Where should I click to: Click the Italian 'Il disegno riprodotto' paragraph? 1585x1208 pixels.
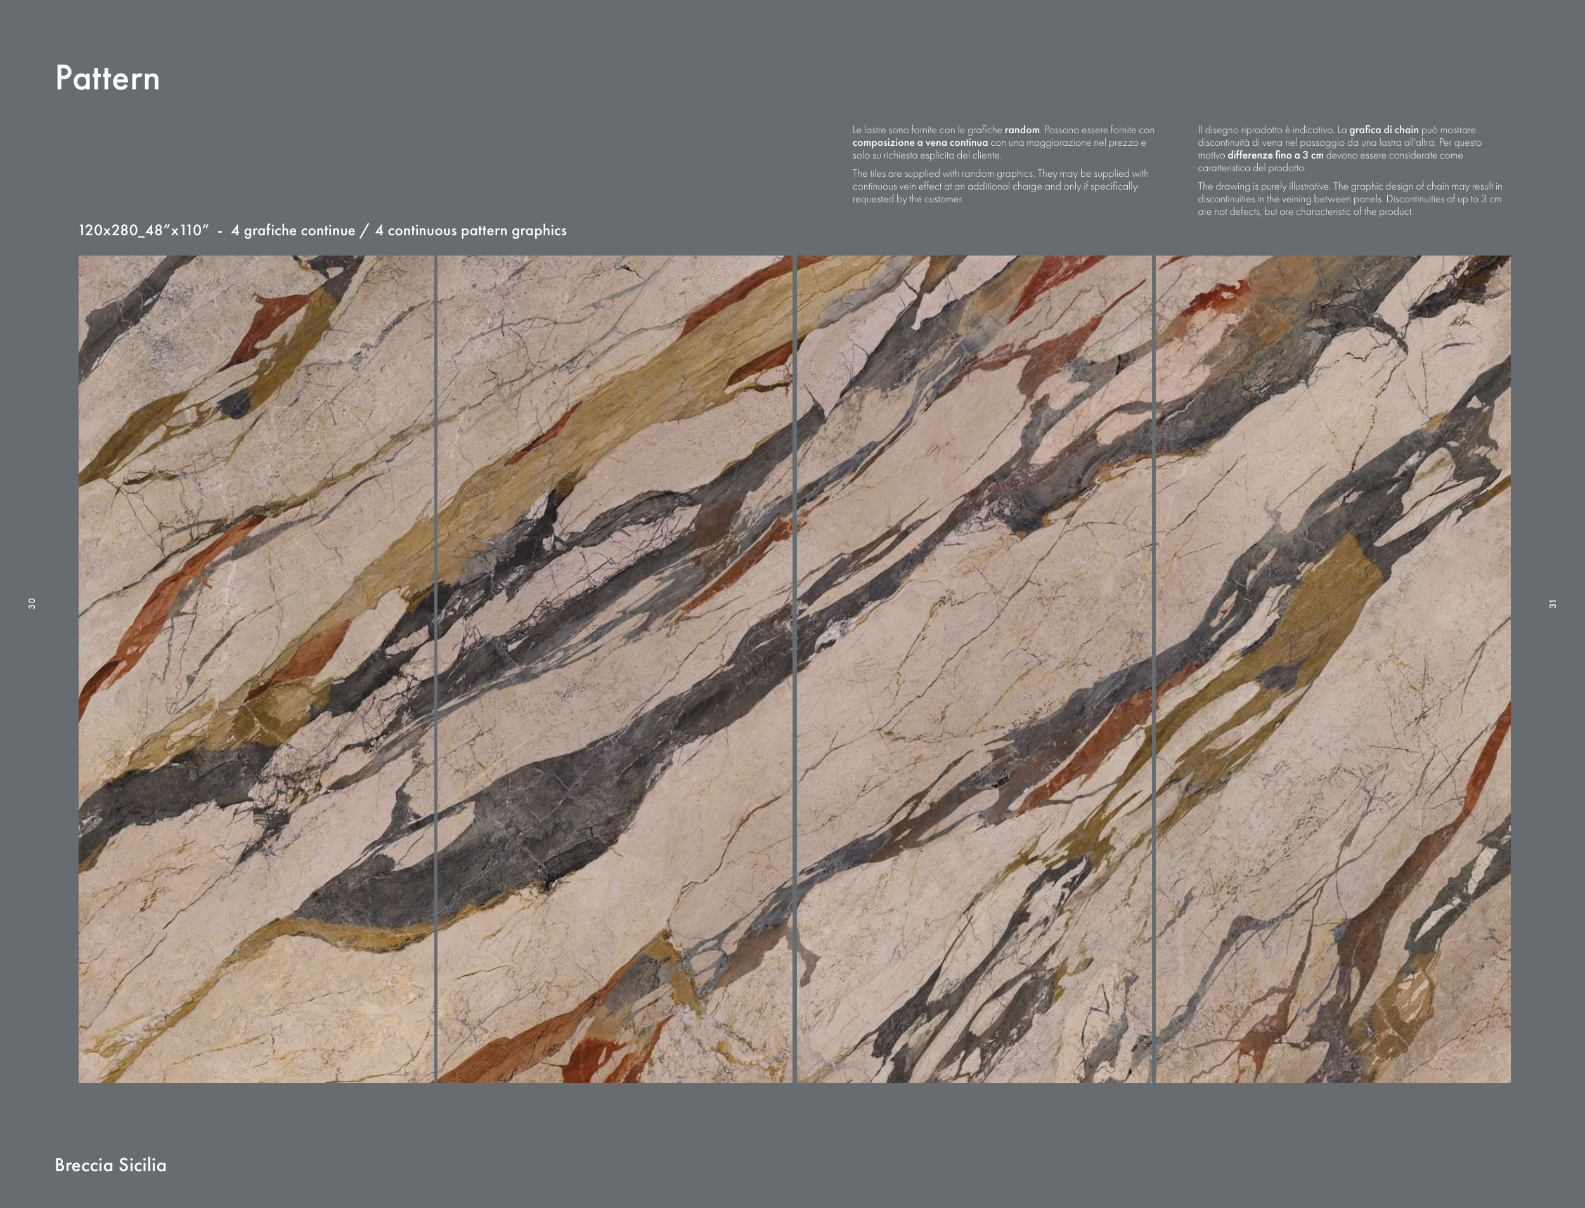(1337, 143)
